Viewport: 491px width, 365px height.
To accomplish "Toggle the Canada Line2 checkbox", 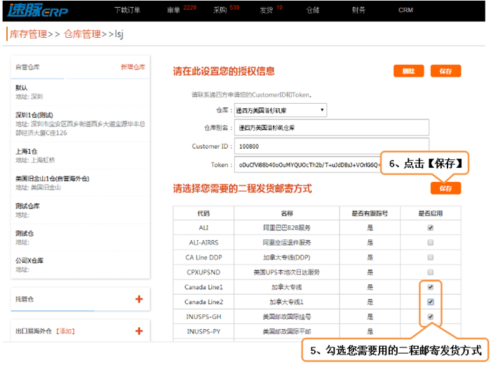I will click(x=430, y=302).
